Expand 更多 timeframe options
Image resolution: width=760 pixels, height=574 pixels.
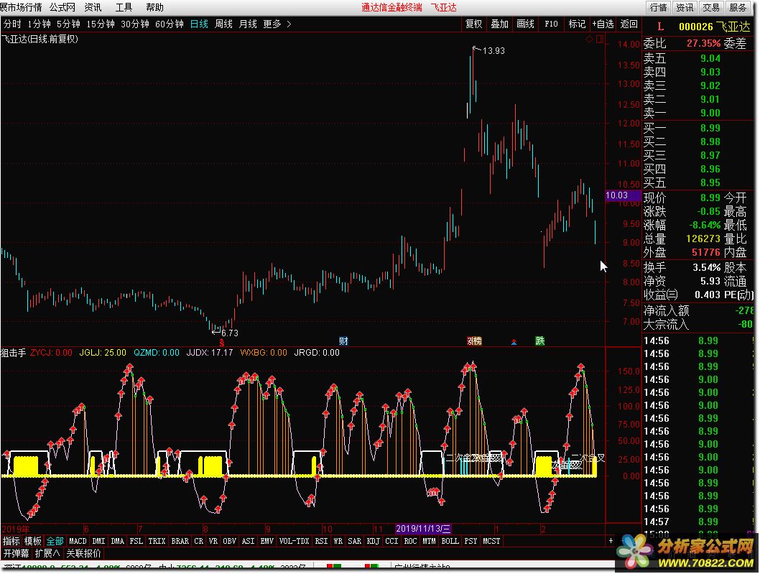pyautogui.click(x=277, y=24)
